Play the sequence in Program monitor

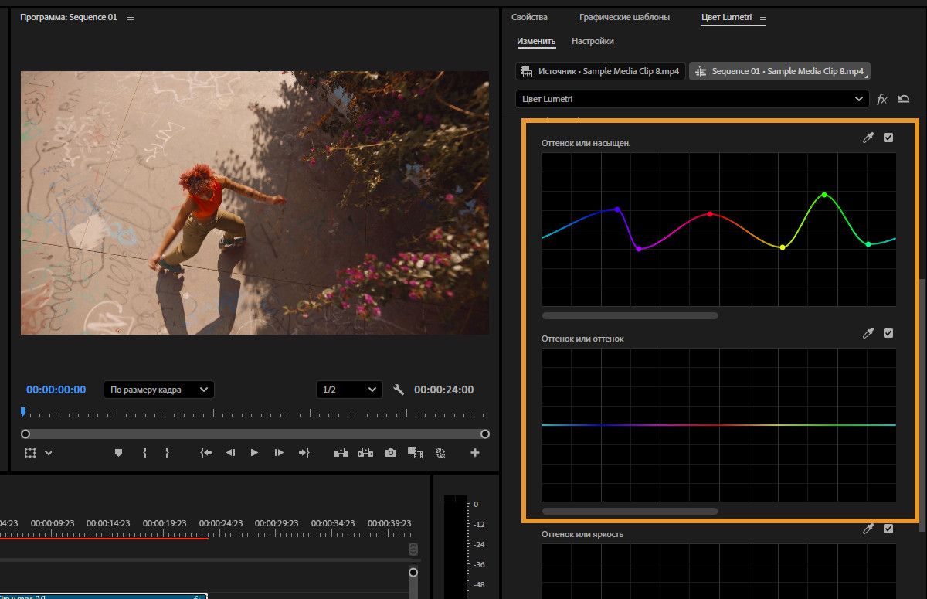pos(254,453)
